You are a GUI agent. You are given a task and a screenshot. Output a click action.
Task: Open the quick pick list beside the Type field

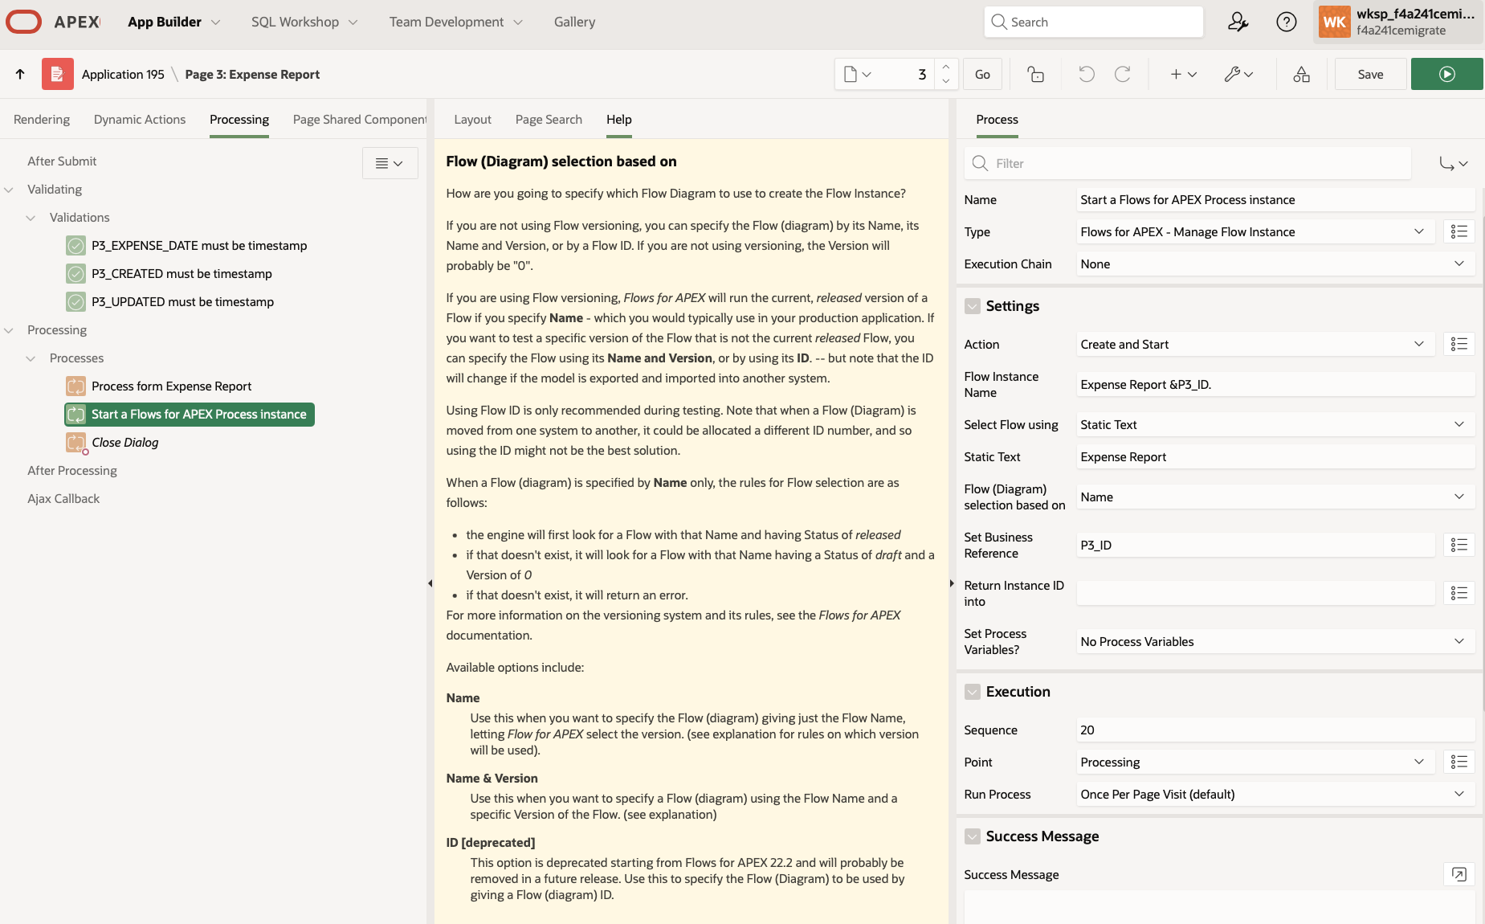(1460, 231)
